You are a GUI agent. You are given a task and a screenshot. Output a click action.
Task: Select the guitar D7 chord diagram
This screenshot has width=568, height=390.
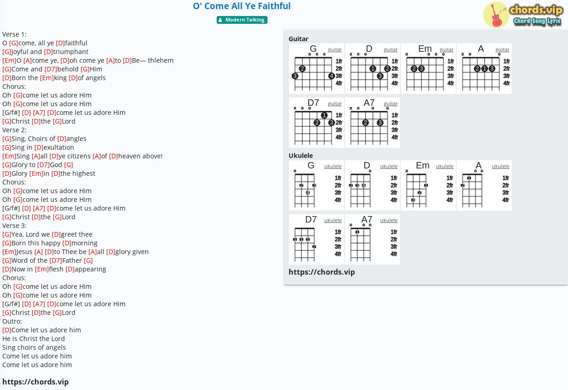(x=317, y=123)
